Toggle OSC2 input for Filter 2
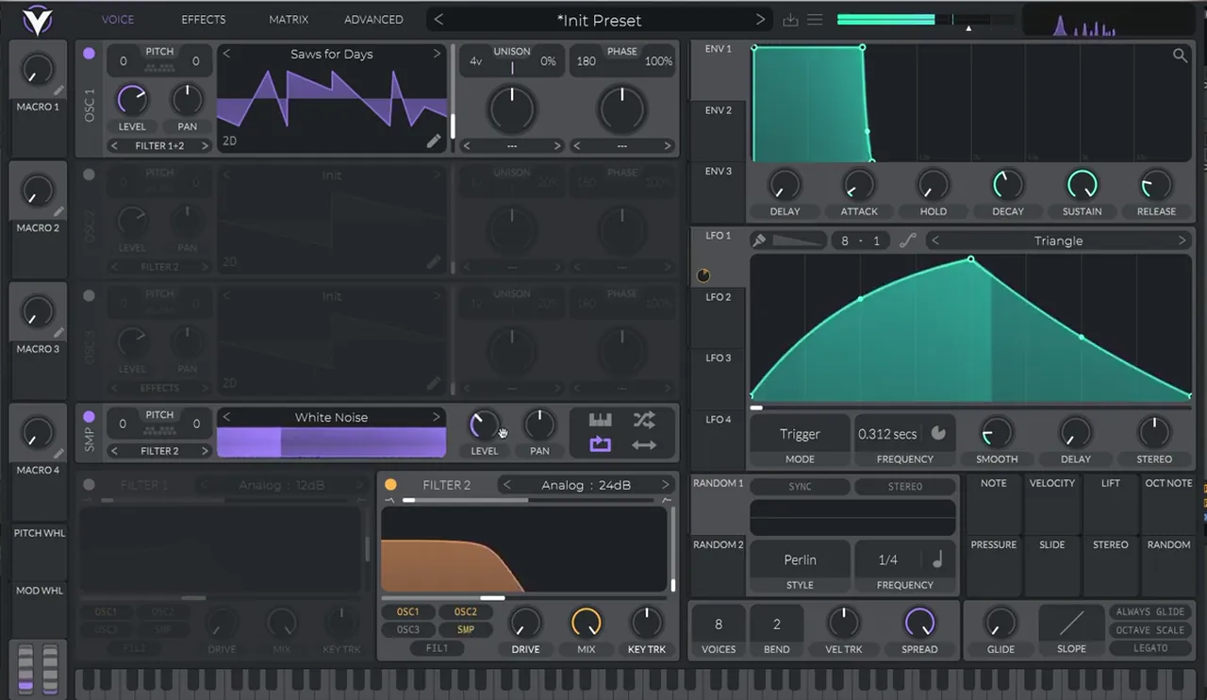Viewport: 1207px width, 700px height. tap(466, 611)
